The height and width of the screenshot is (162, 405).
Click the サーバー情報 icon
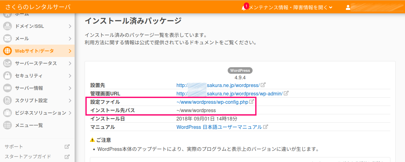point(7,88)
